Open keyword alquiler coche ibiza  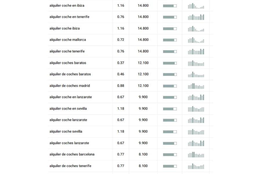[64, 28]
